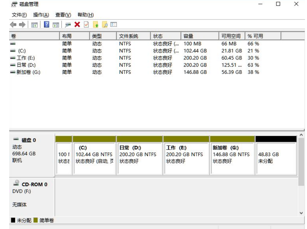Open the 操作(A) menu
307x229 pixels.
41,15
